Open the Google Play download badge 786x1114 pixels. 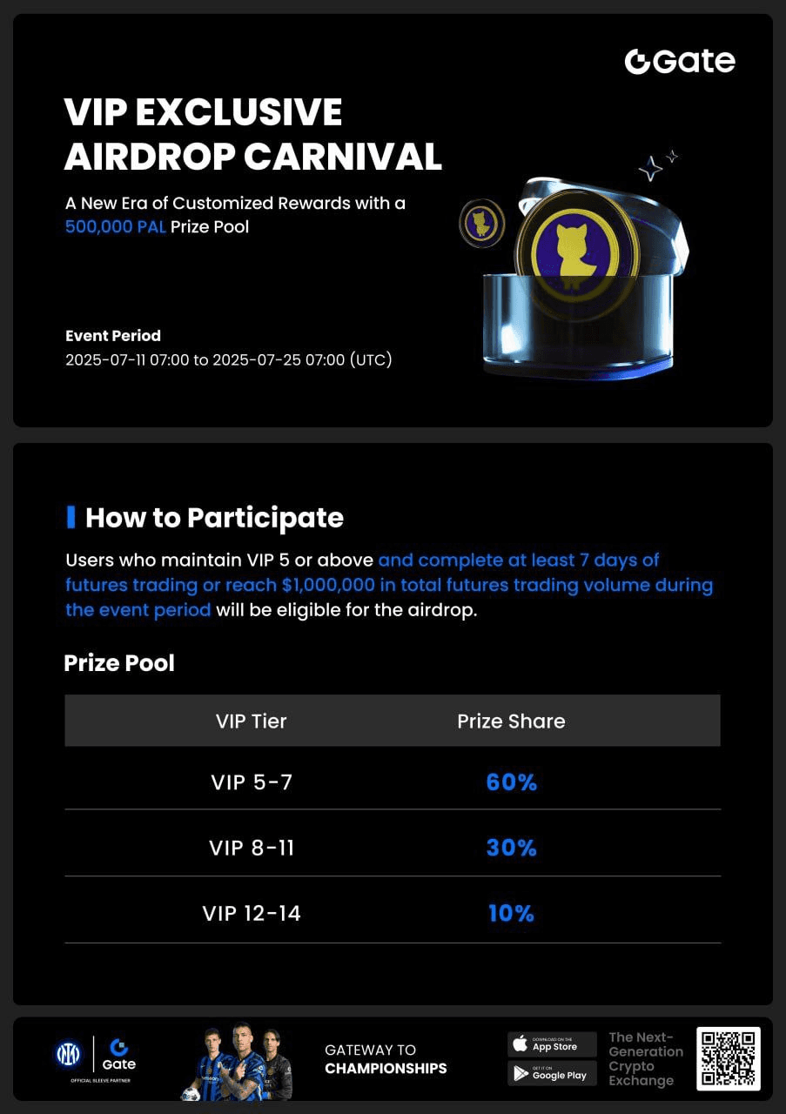pyautogui.click(x=552, y=1073)
